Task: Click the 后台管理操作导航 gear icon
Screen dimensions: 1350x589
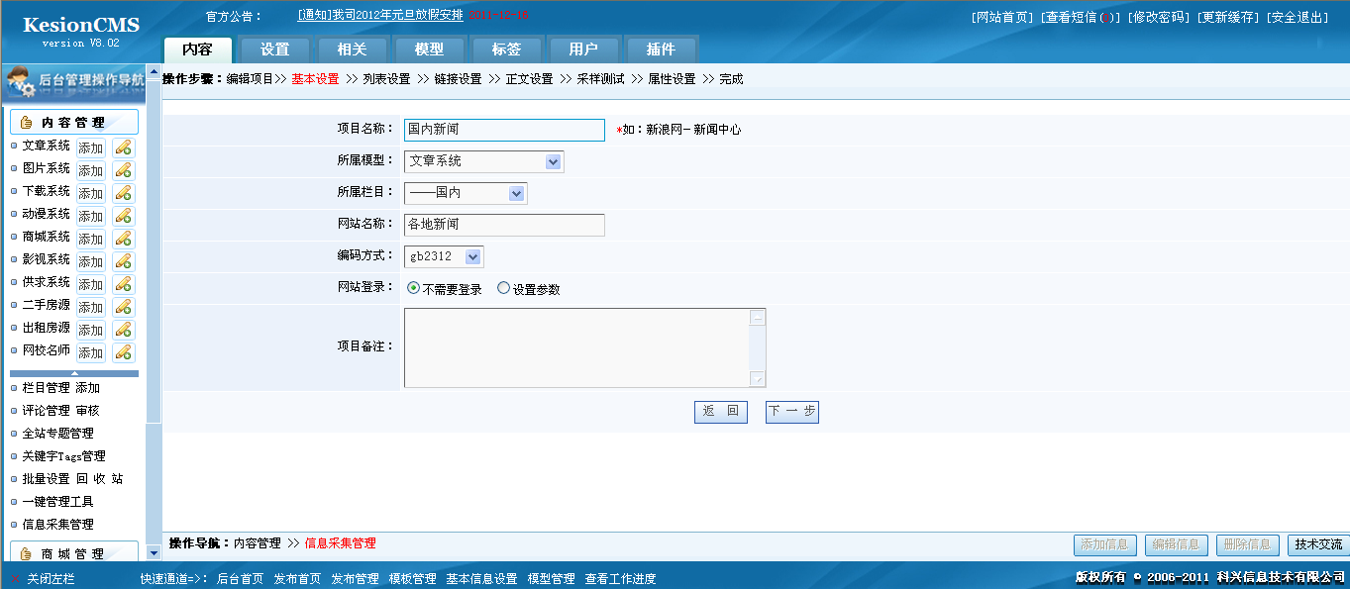Action: [21, 83]
